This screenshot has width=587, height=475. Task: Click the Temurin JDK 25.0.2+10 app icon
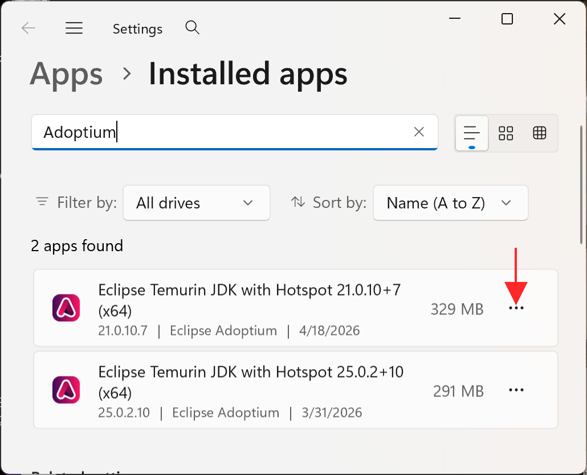(66, 390)
